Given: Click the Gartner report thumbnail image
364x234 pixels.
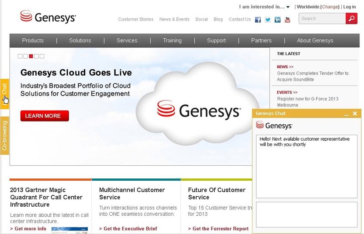Looking at the screenshot, I should [70, 230].
